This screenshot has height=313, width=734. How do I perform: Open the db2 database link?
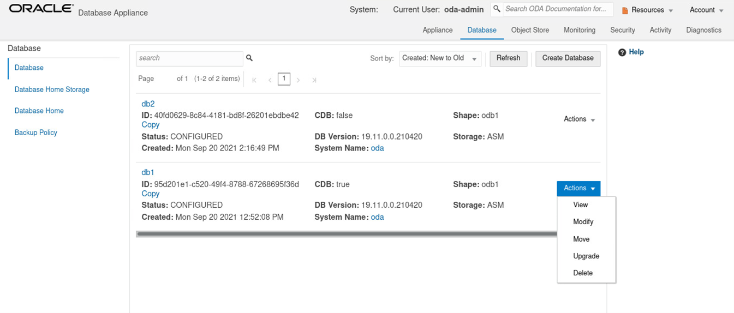(148, 104)
